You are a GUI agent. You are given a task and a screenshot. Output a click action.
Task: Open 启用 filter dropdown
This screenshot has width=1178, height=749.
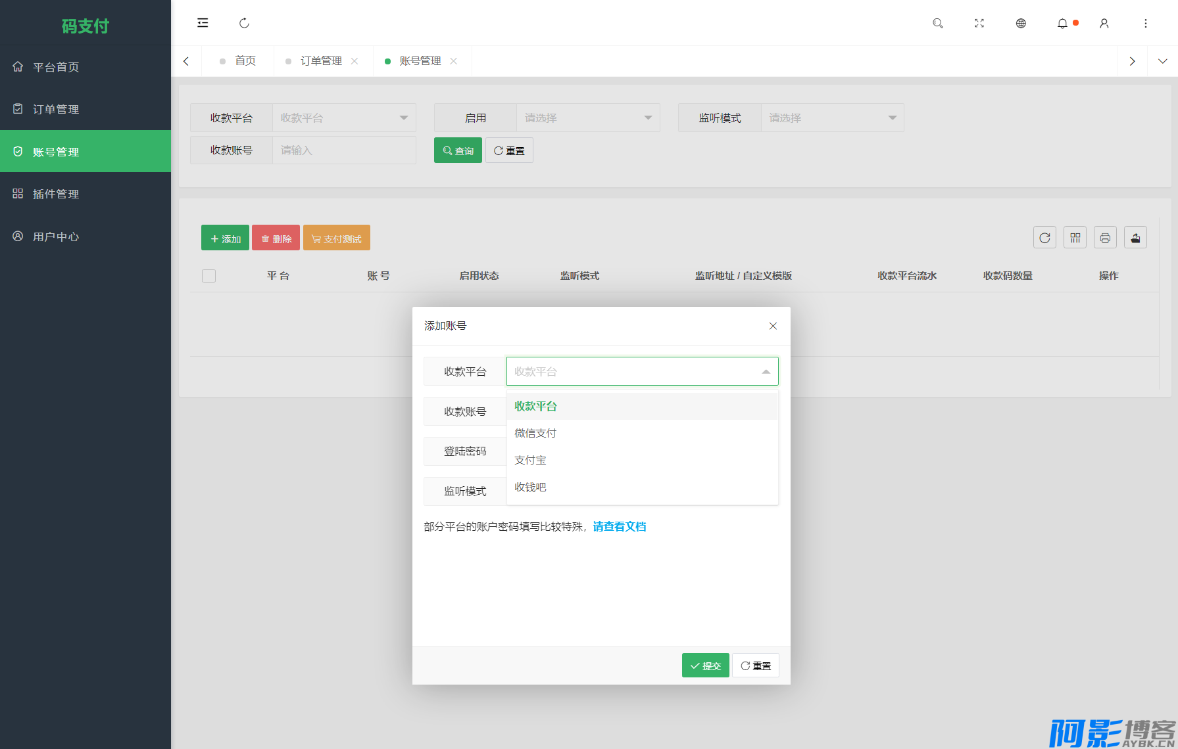tap(588, 118)
